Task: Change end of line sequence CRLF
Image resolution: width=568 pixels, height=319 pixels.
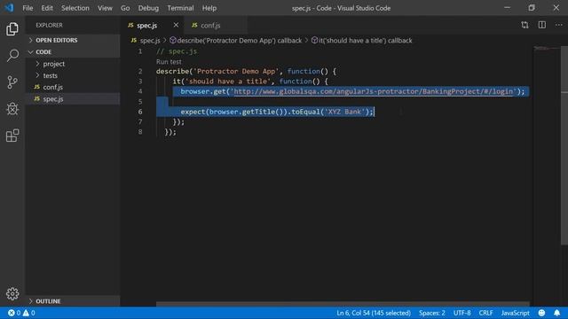Action: click(x=485, y=313)
